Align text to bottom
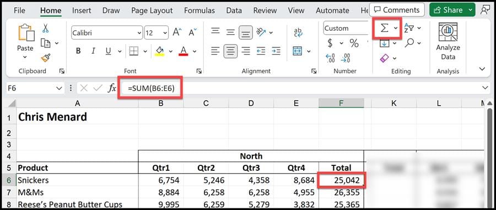Screen dimensions: 496x210 click(246, 33)
